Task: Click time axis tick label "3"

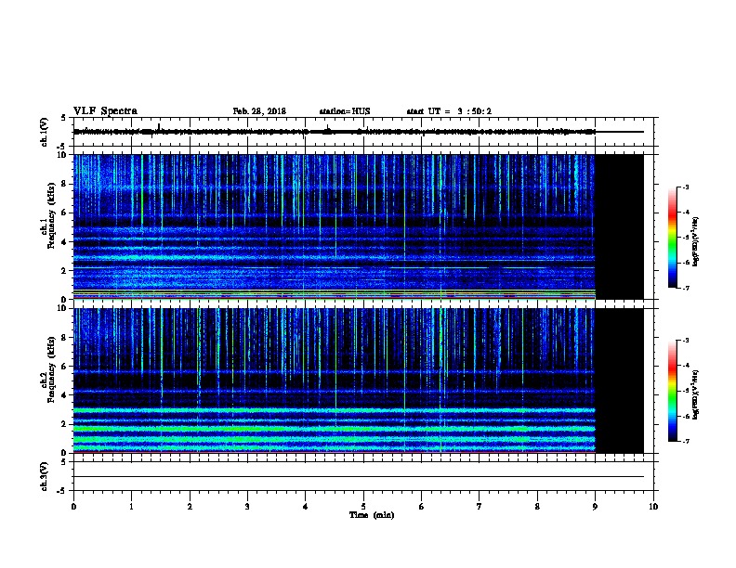Action: [247, 507]
